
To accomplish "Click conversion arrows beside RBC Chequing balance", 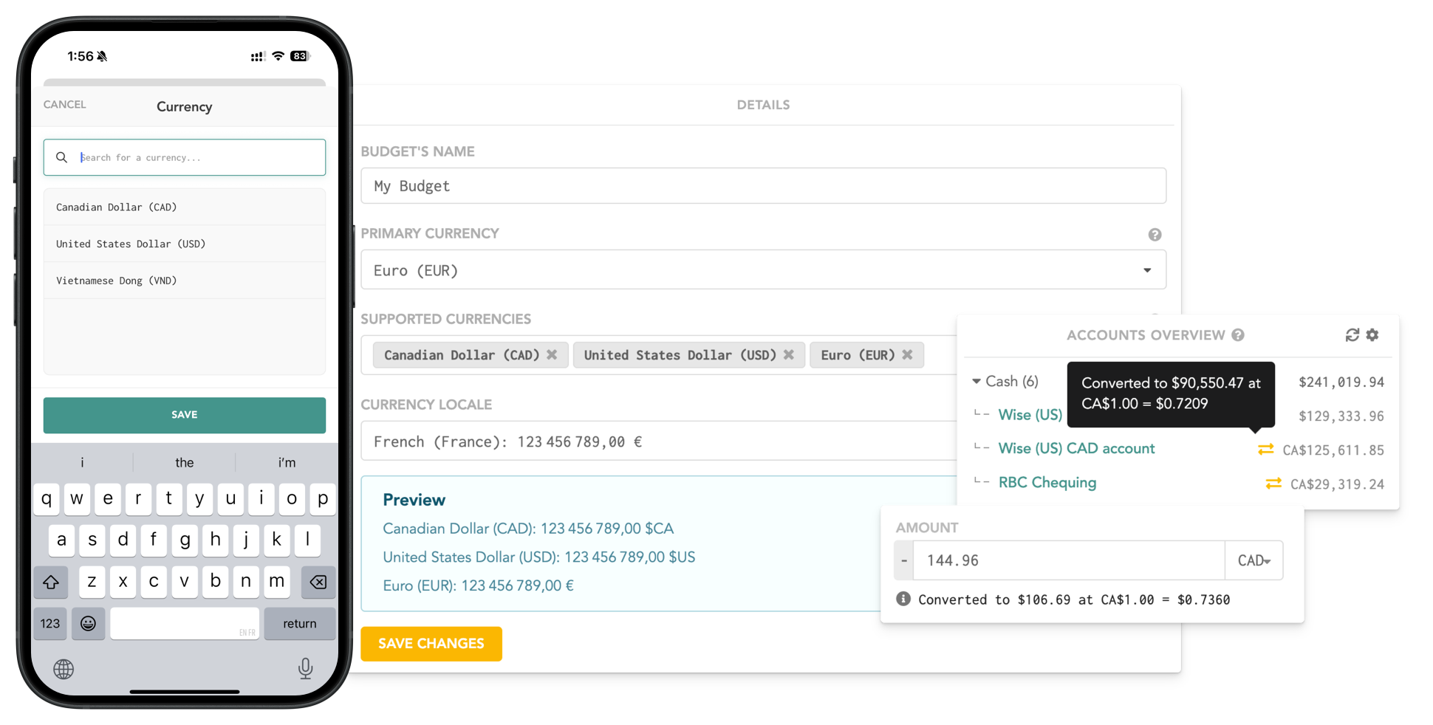I will coord(1273,484).
